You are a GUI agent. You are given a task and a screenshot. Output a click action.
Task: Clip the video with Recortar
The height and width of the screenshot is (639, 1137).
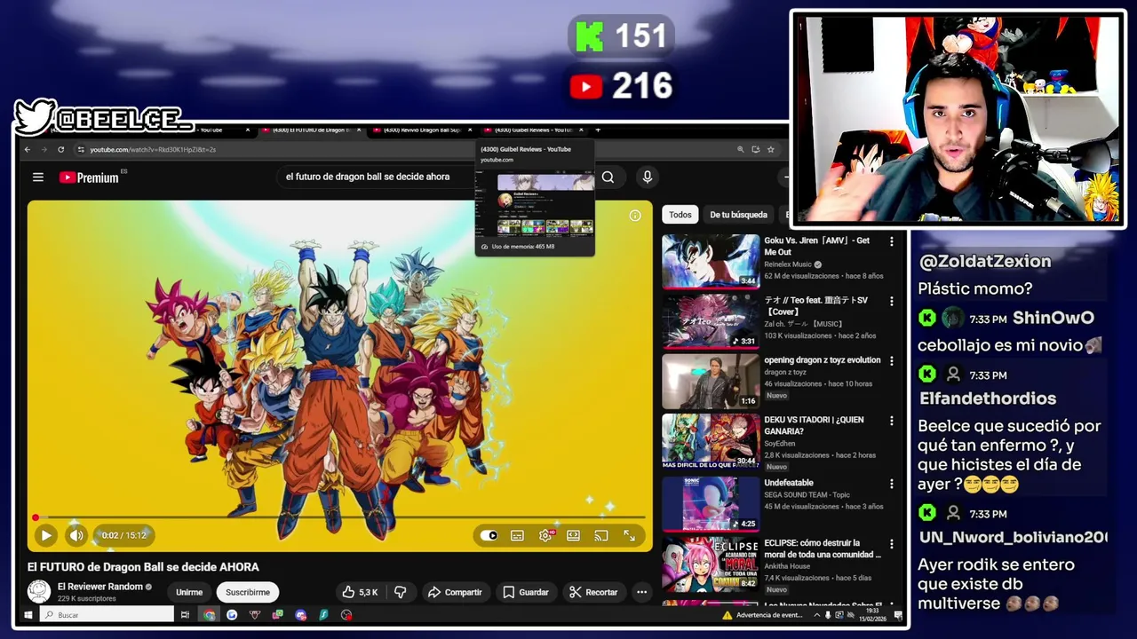point(593,592)
